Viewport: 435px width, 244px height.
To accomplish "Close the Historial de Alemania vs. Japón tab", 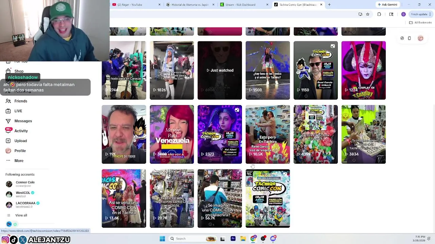I will point(213,5).
